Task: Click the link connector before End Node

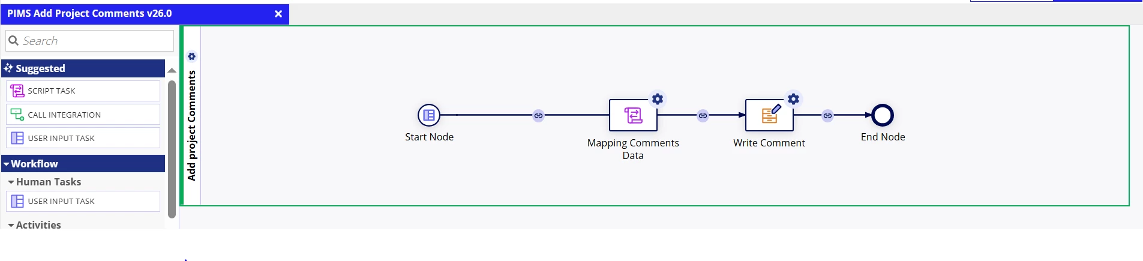Action: click(x=827, y=115)
